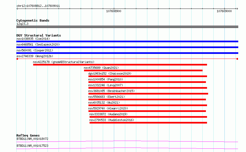This screenshot has height=152, width=246.
Task: Click the chr12:107608812..107609011 coordinate label
Action: point(38,6)
